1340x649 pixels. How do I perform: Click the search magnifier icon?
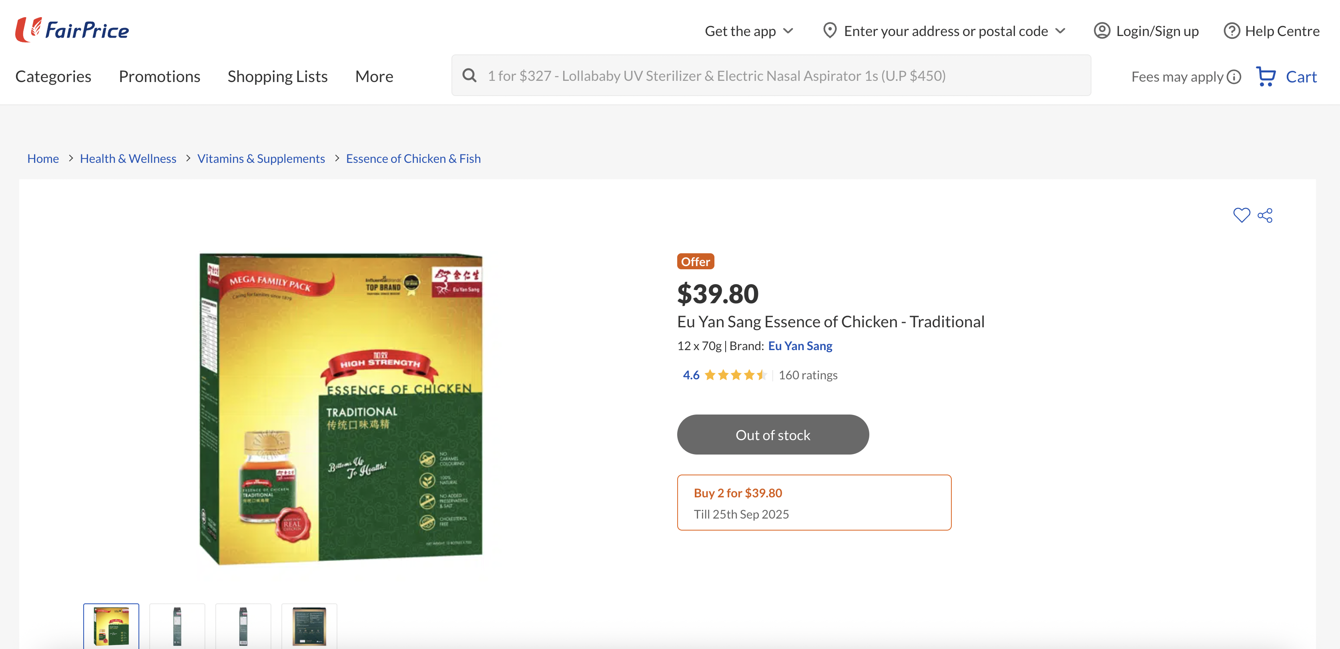pyautogui.click(x=469, y=76)
